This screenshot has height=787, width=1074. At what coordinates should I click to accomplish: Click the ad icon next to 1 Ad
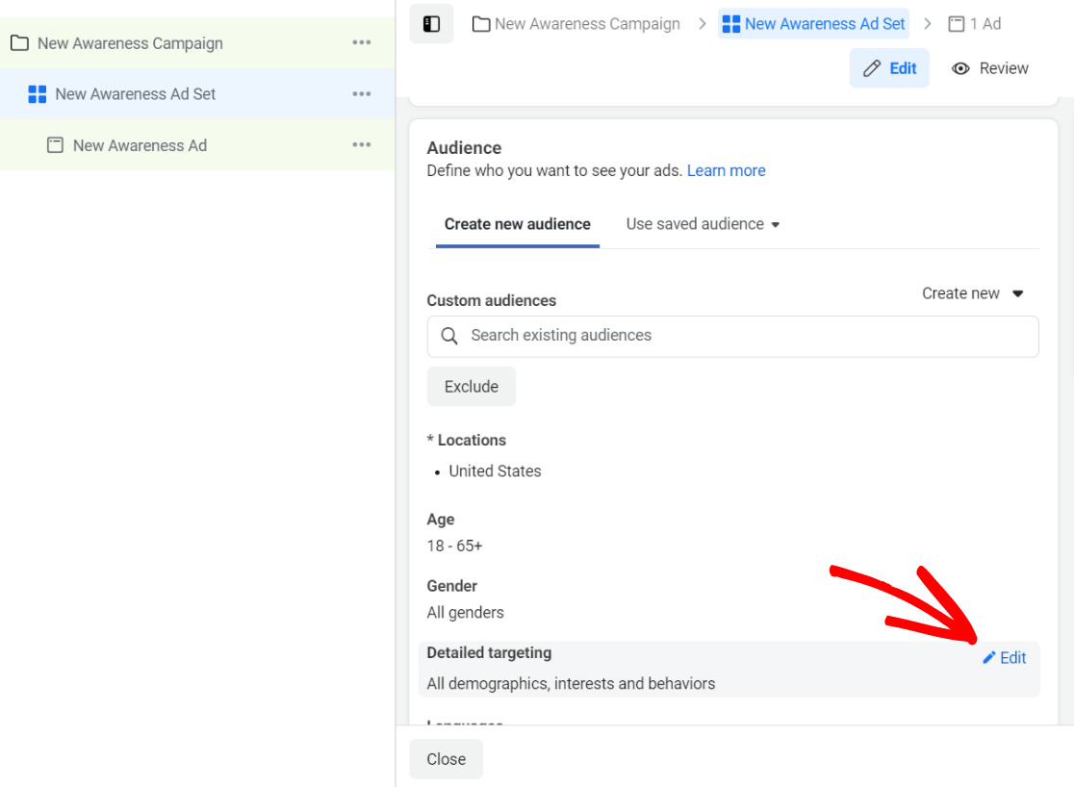point(955,23)
